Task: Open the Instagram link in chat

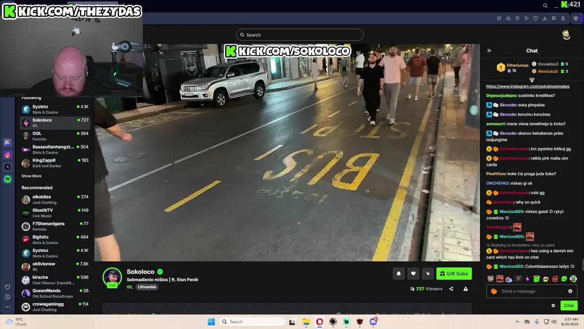Action: [x=527, y=86]
